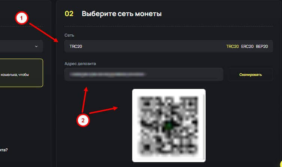Click the Адрес депозита label
Screen dimensions: 282x167
point(80,64)
